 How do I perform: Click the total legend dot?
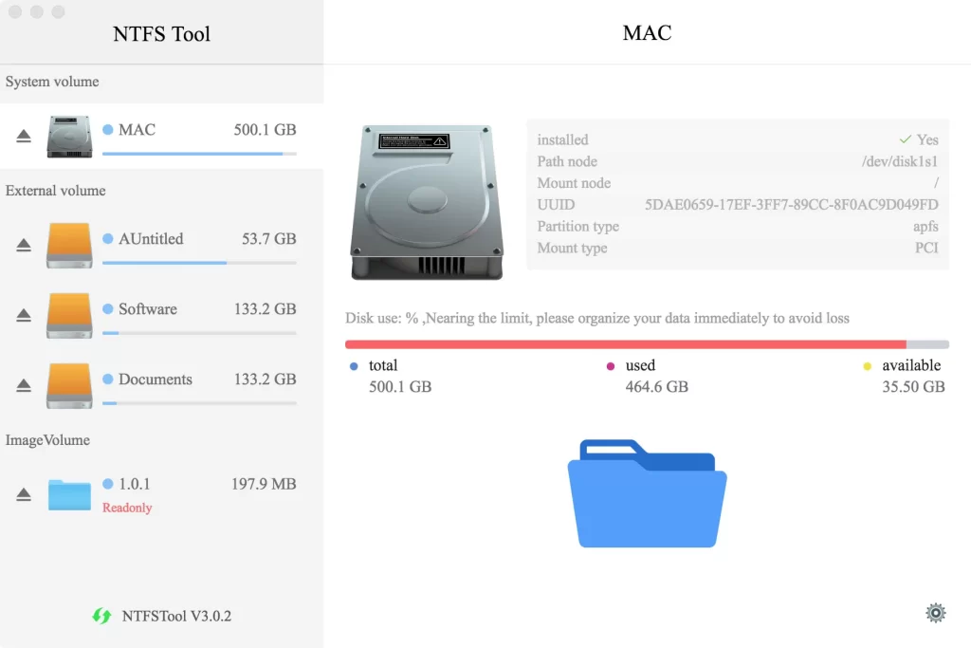(352, 365)
